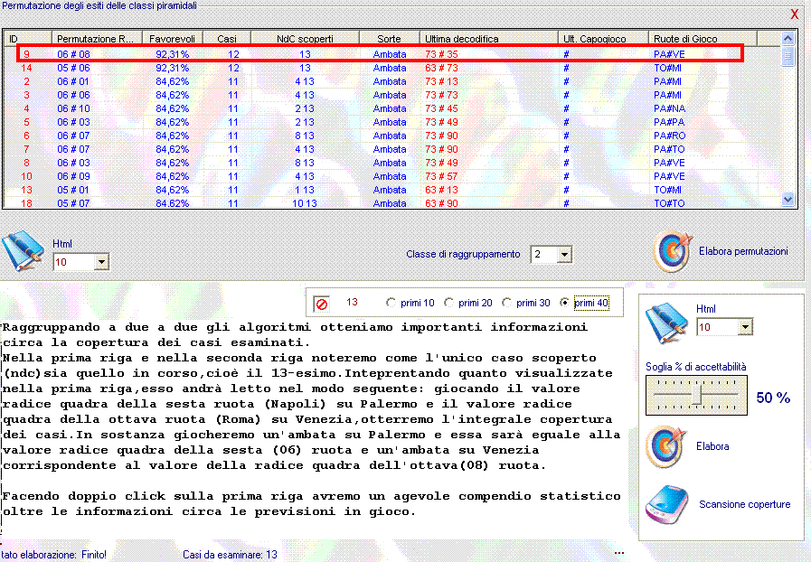
Task: Click the table scrollbar down arrow
Action: coord(787,199)
